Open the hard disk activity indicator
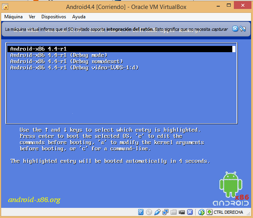Screen dimensions: 253x218 click(x=141, y=212)
